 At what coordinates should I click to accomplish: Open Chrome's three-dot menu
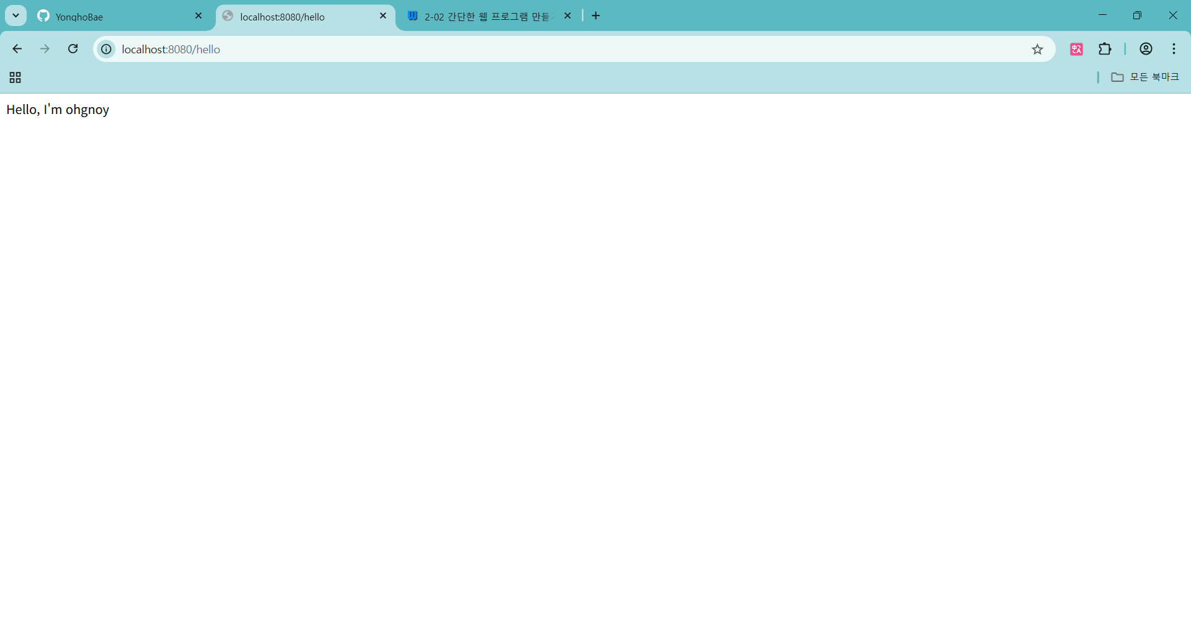pos(1174,49)
